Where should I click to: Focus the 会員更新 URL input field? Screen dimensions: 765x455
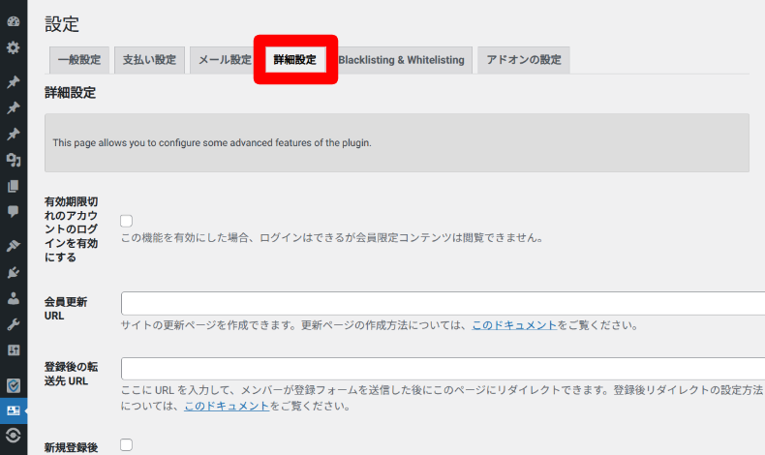coord(443,303)
